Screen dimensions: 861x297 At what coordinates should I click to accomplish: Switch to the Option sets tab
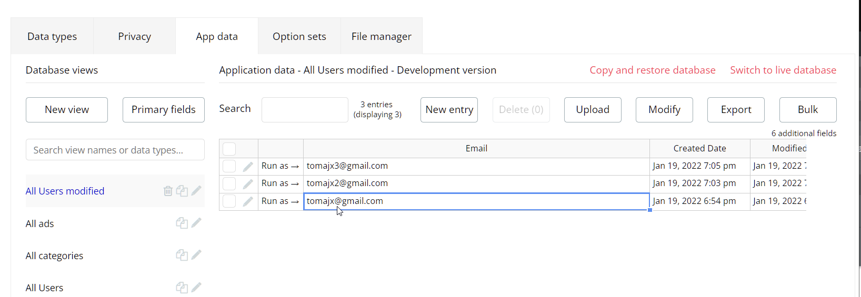coord(299,36)
